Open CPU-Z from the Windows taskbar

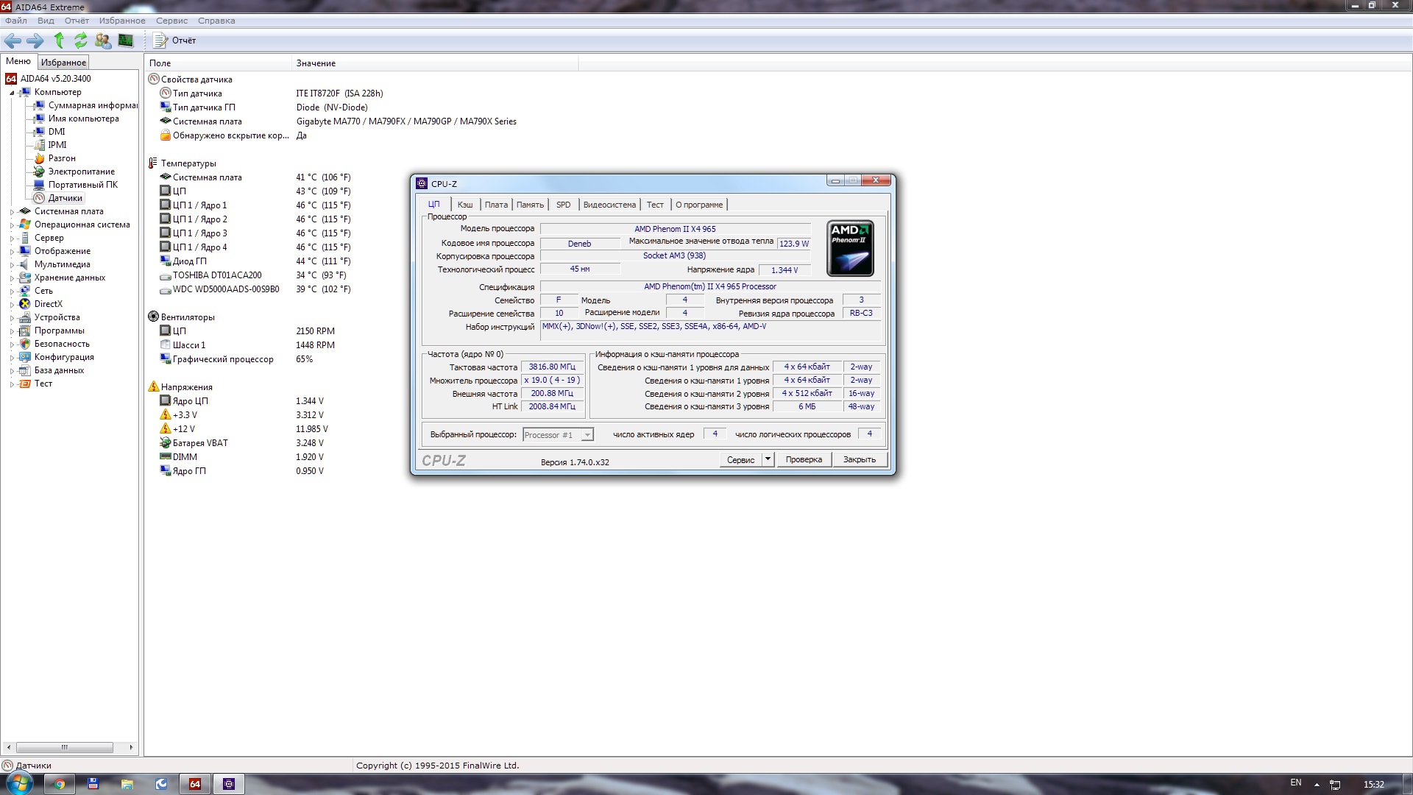pyautogui.click(x=229, y=784)
